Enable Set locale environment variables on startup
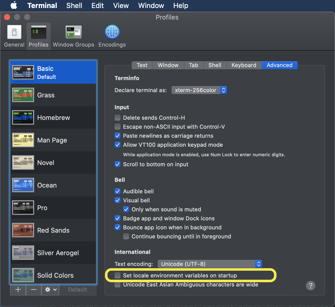The image size is (335, 307). [118, 275]
